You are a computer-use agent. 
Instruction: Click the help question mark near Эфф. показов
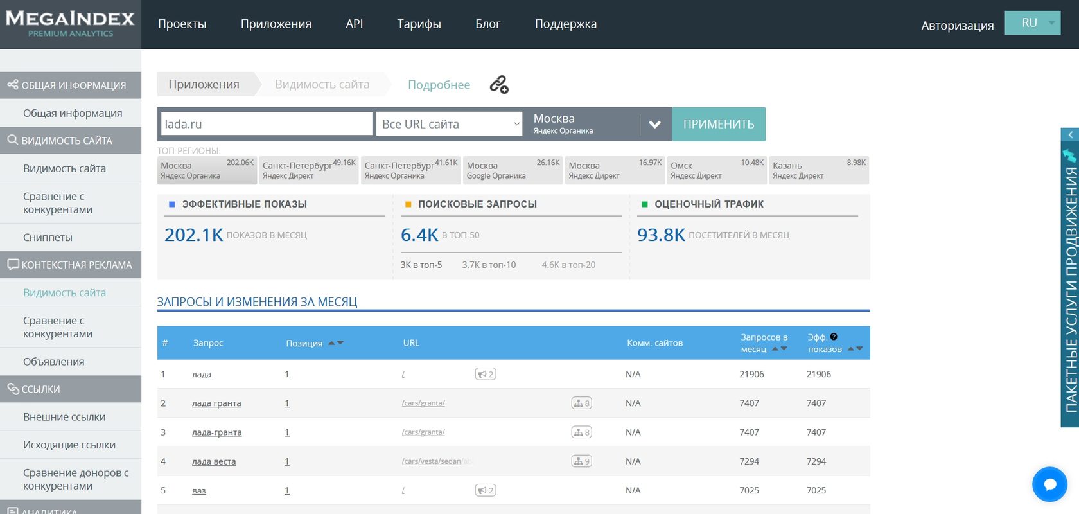coord(834,336)
